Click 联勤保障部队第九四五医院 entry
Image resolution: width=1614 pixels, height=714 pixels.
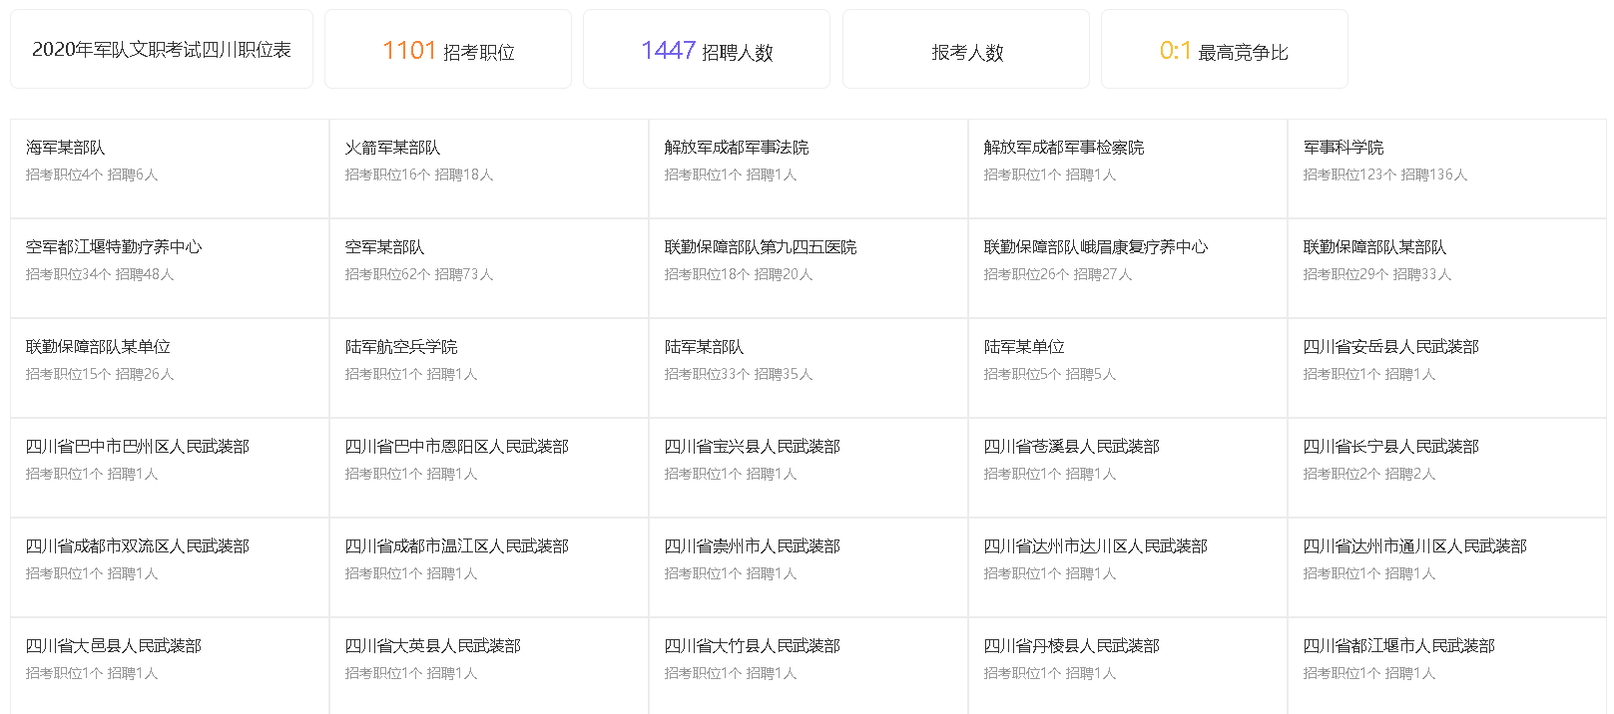pos(807,267)
